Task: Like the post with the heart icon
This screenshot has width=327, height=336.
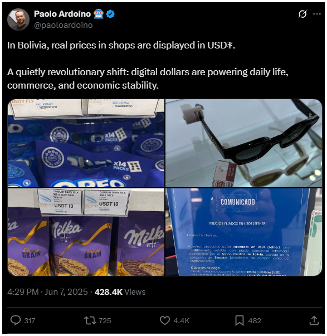Action: pyautogui.click(x=165, y=320)
